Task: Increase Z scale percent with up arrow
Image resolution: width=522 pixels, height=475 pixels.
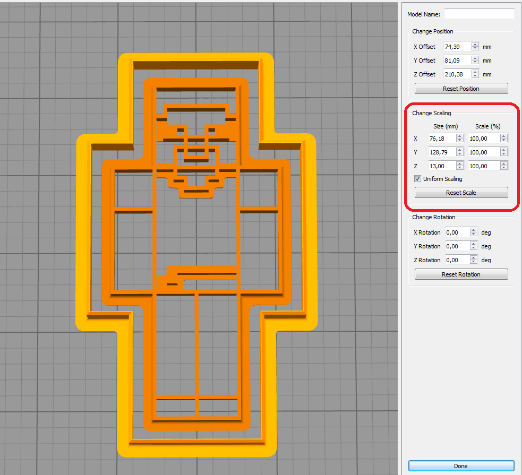Action: (504, 163)
